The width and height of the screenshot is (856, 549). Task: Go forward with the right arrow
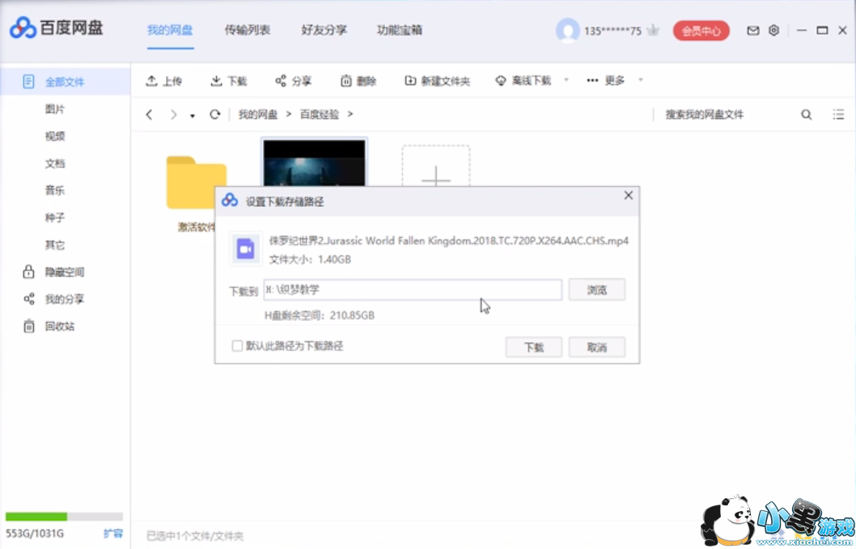click(x=174, y=114)
